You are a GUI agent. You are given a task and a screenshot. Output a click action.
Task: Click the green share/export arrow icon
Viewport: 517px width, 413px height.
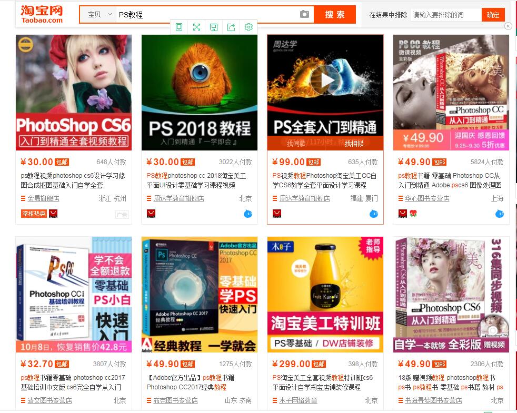pyautogui.click(x=231, y=27)
